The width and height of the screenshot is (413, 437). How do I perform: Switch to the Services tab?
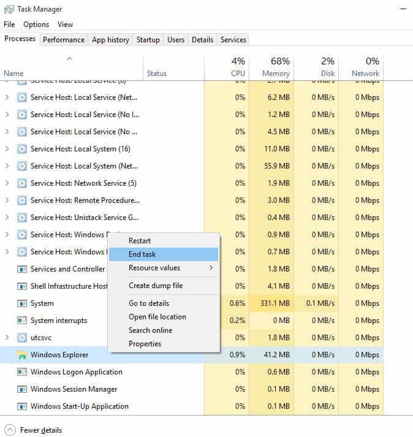click(x=233, y=40)
